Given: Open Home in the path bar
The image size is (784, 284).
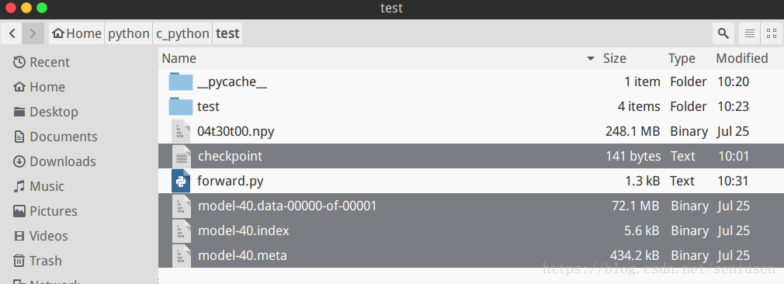Looking at the screenshot, I should (77, 33).
